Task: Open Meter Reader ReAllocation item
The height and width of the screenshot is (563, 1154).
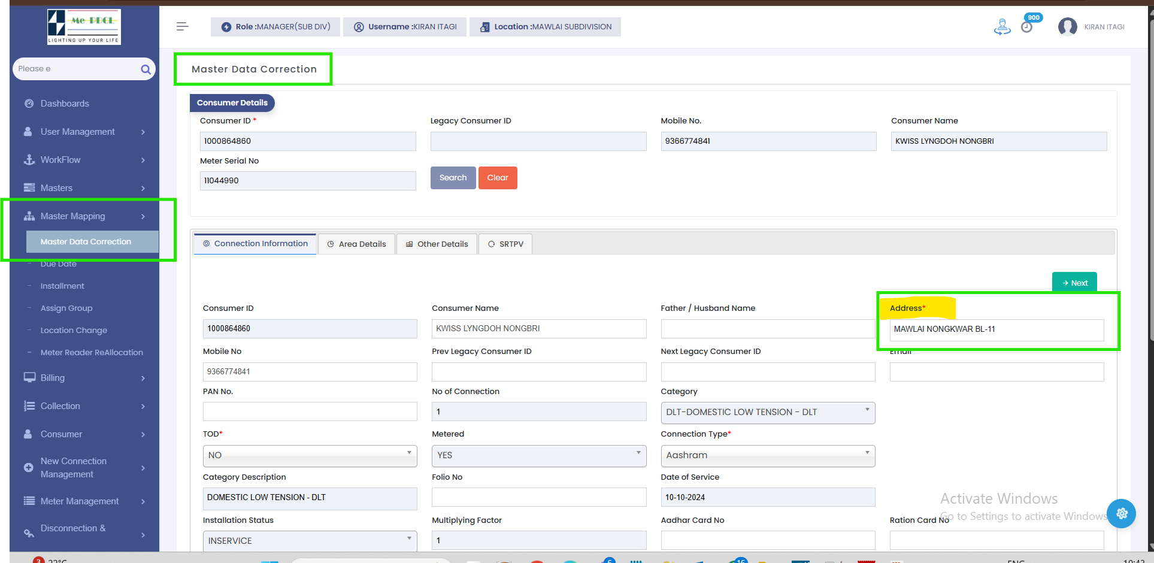Action: pos(92,352)
